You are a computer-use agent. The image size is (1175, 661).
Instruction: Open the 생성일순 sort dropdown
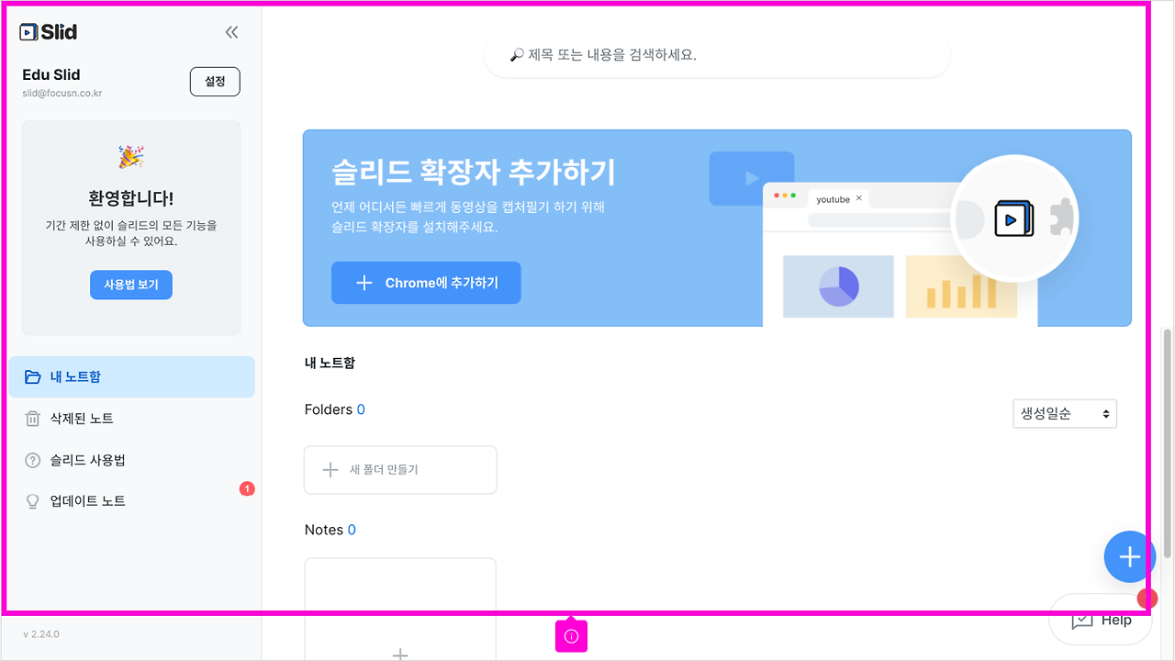pyautogui.click(x=1064, y=413)
